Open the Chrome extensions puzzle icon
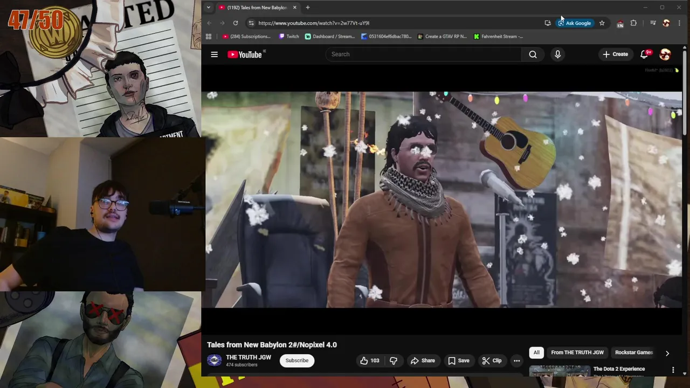 click(x=633, y=23)
